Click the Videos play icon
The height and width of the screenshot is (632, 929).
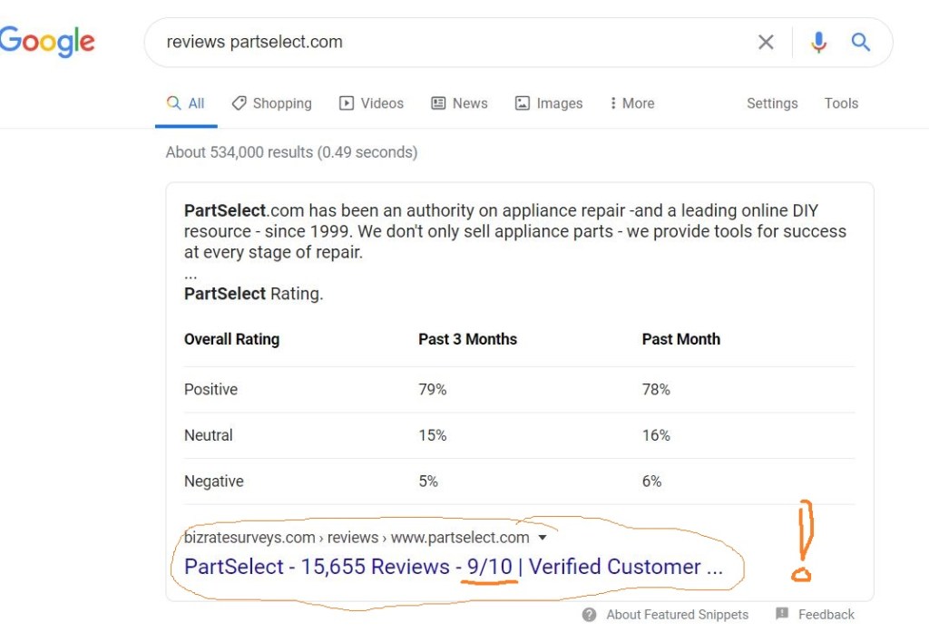pos(347,103)
